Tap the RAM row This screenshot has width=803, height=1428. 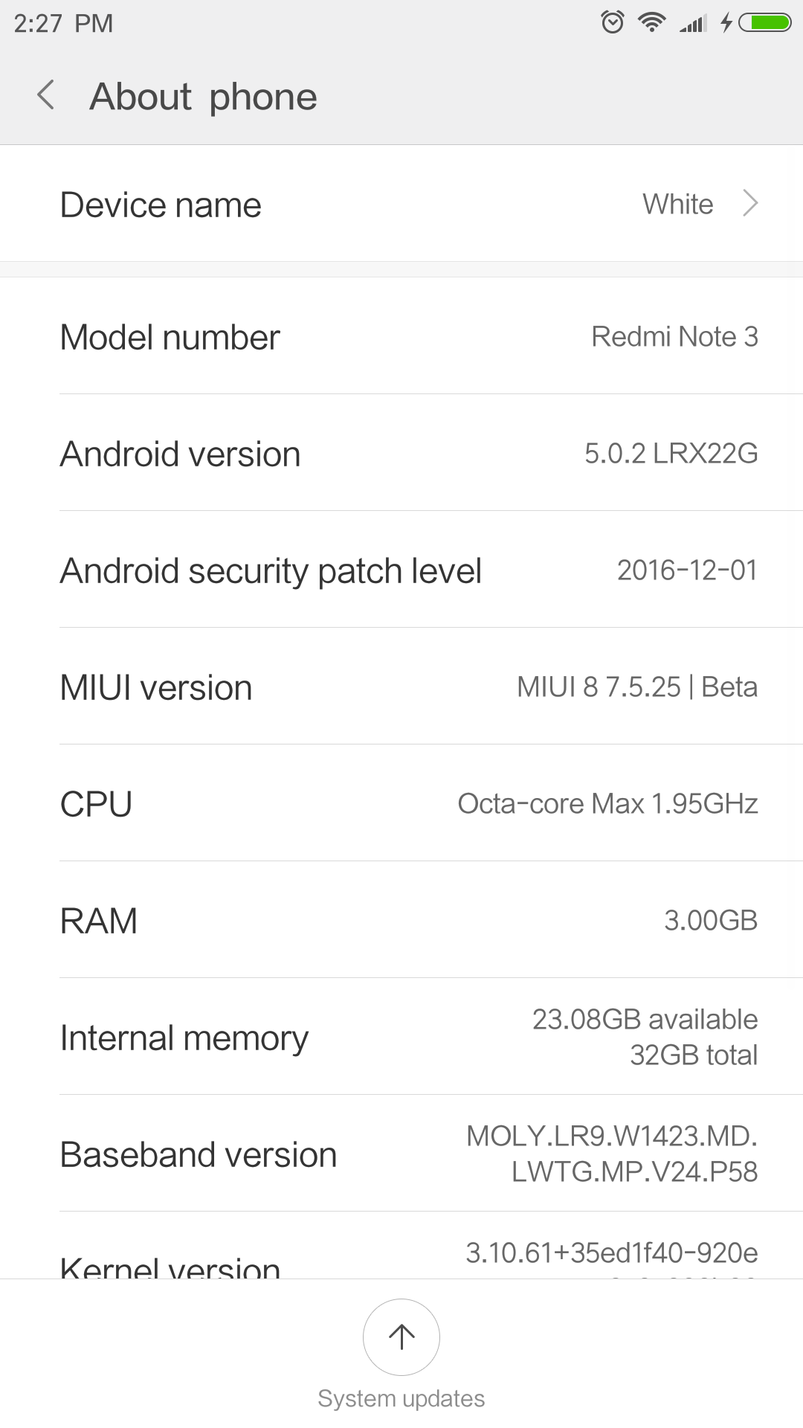coord(401,921)
